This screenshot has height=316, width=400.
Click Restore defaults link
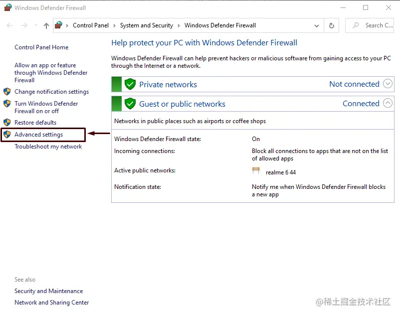click(x=35, y=122)
